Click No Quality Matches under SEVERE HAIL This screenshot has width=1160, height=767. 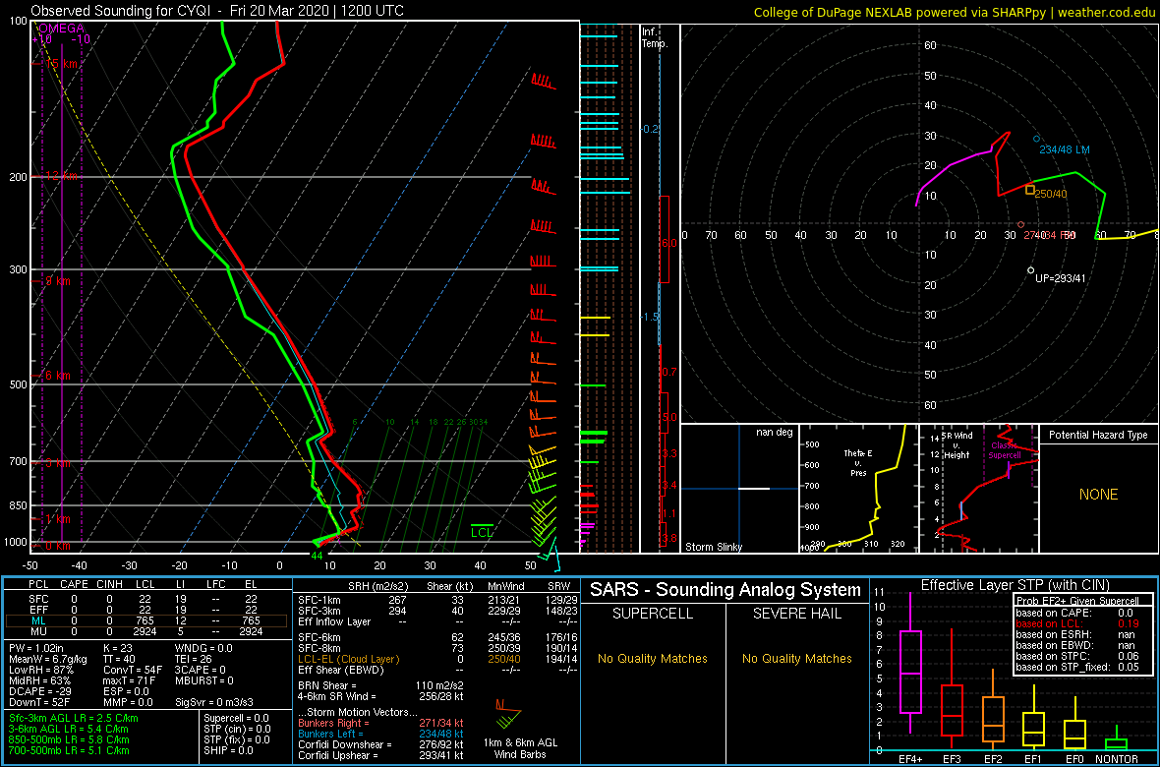tap(796, 658)
